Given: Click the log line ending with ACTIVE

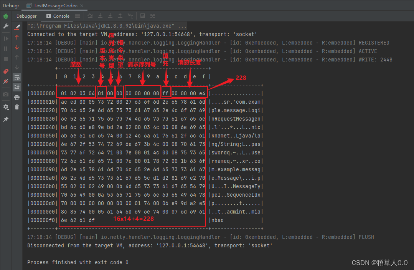Looking at the screenshot, I should point(202,51).
